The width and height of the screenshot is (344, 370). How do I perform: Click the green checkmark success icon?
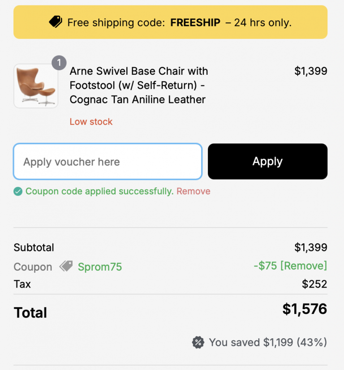click(18, 191)
